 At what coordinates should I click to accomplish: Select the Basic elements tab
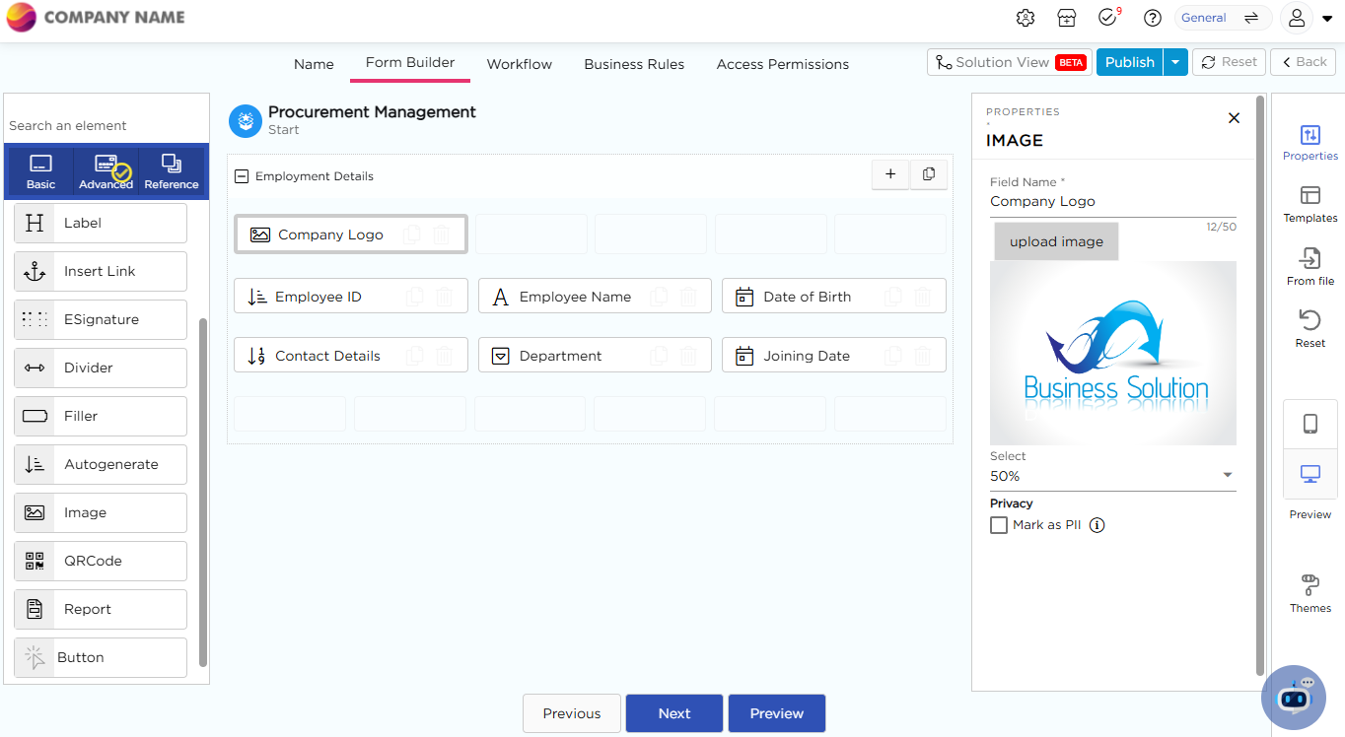click(40, 171)
